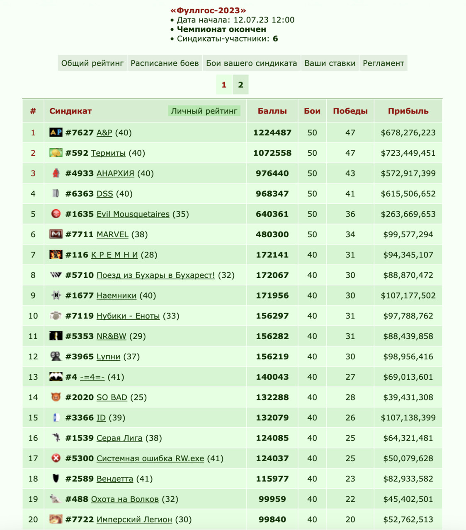This screenshot has height=530, width=466.
Task: Open the A&P syndicate link
Action: (104, 132)
